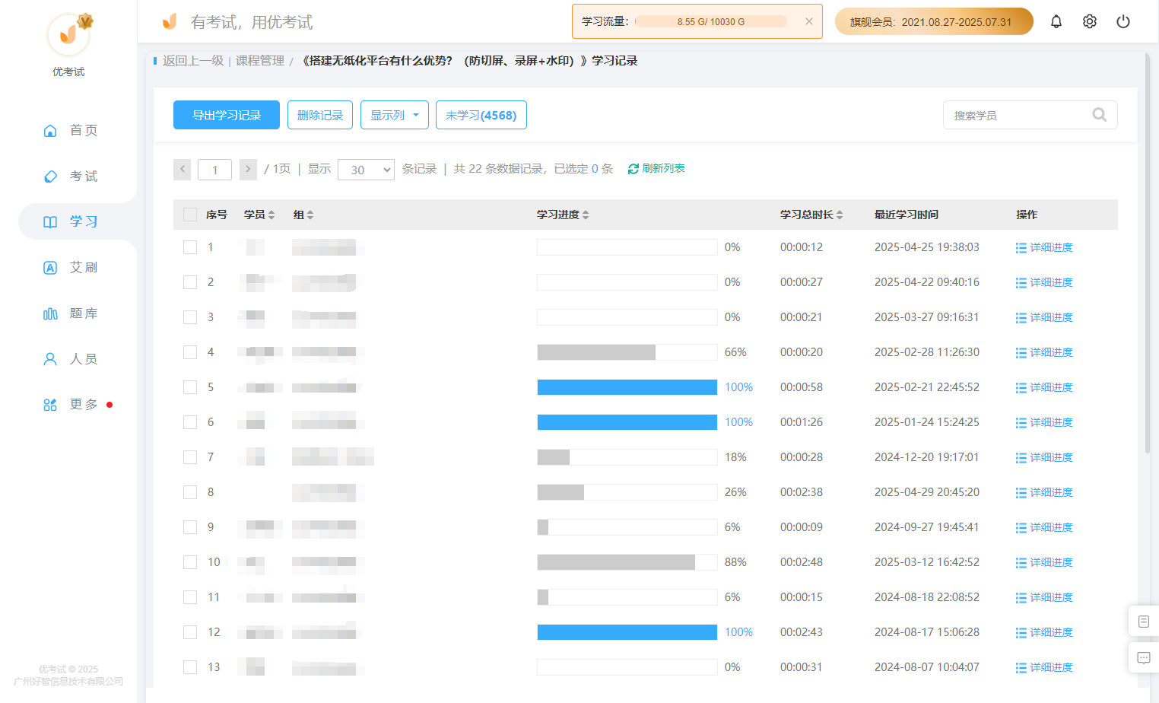Sort by 学习进度 column

tap(563, 215)
